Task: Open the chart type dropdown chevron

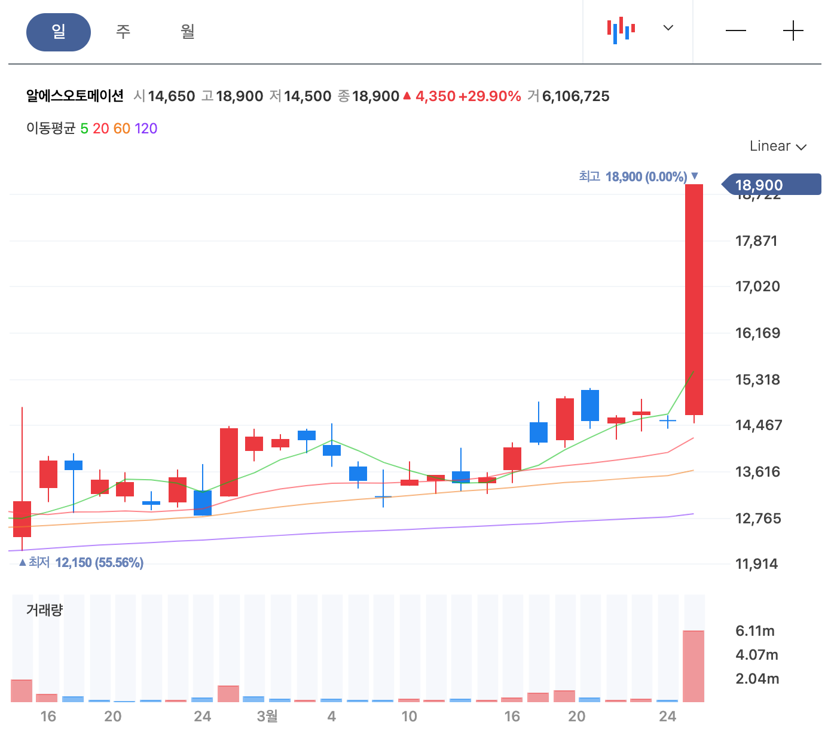Action: tap(668, 28)
